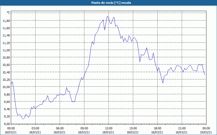Click the 09:00 time axis label
This screenshot has width=217, height=135.
coord(84,129)
